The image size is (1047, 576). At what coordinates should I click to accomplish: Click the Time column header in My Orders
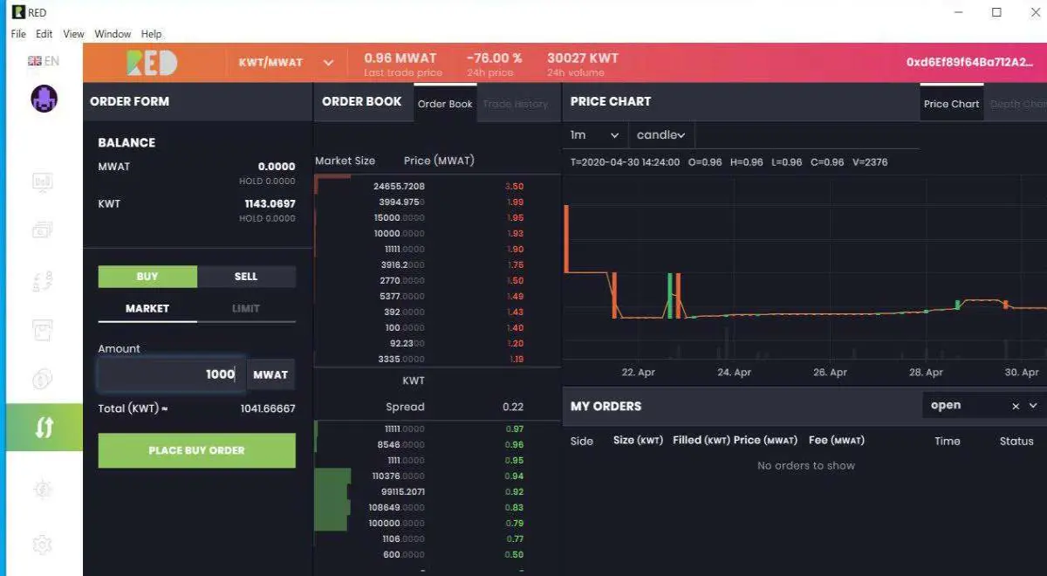(948, 441)
